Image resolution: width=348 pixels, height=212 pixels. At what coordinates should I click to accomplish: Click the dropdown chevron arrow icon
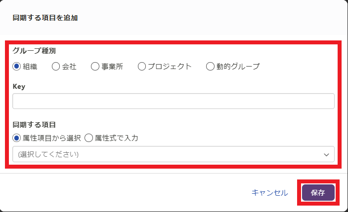326,154
